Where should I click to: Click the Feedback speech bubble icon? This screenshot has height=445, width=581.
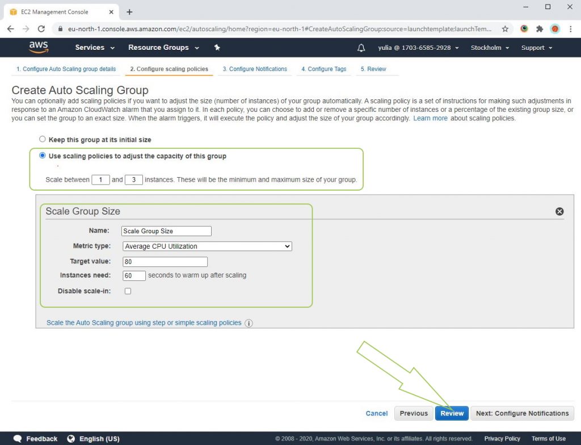pyautogui.click(x=17, y=439)
